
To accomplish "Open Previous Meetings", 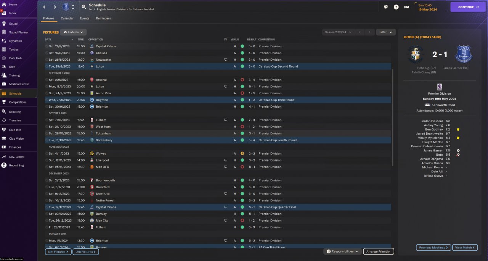I will [433, 248].
